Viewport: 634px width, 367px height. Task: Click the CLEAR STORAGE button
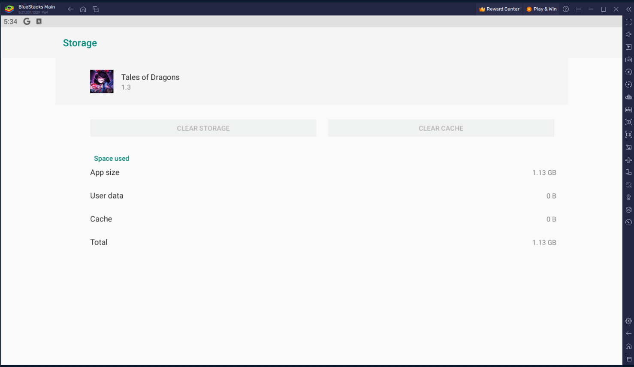click(203, 128)
